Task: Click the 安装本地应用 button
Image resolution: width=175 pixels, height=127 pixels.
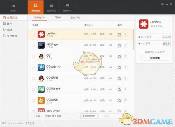Action: (x=89, y=116)
